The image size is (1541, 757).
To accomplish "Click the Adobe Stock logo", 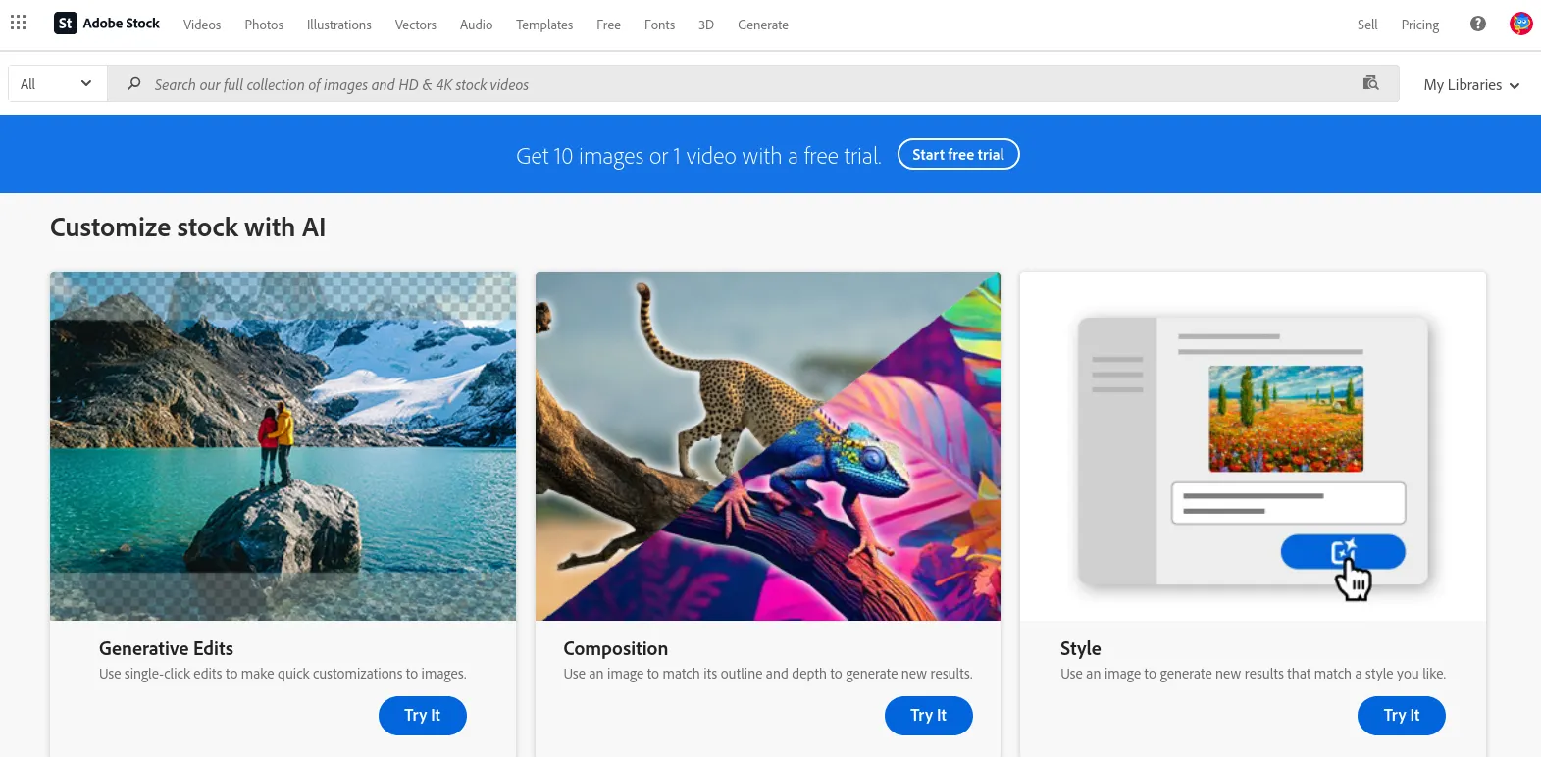I will pos(107,24).
